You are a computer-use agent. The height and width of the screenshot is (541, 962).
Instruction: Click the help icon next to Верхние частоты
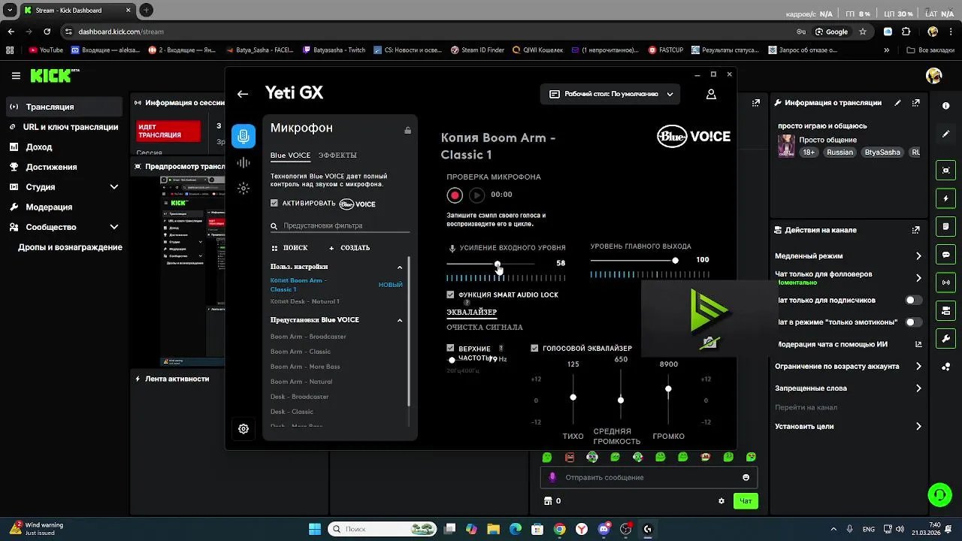tap(501, 349)
